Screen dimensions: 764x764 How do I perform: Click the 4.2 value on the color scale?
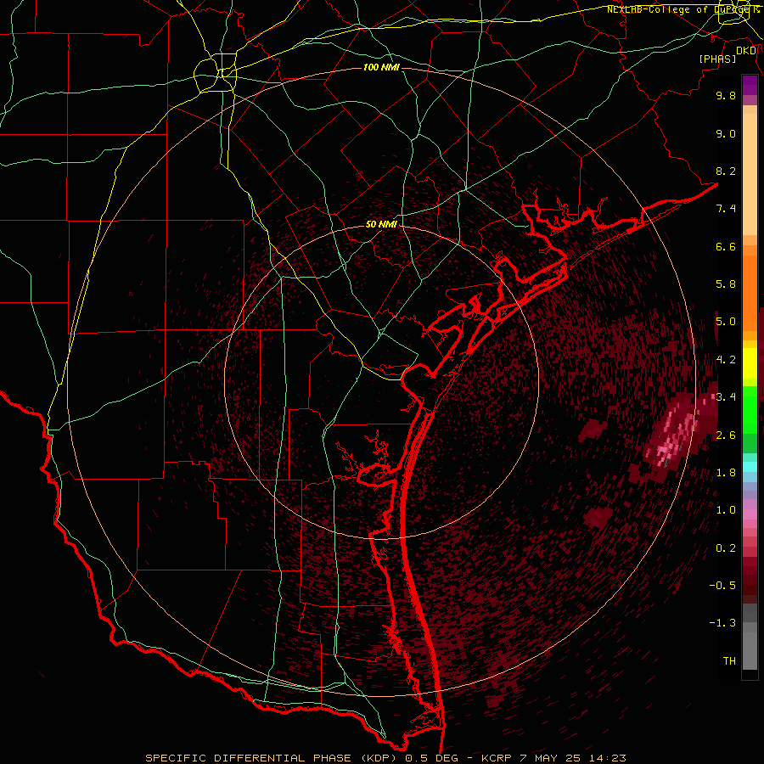tap(726, 360)
